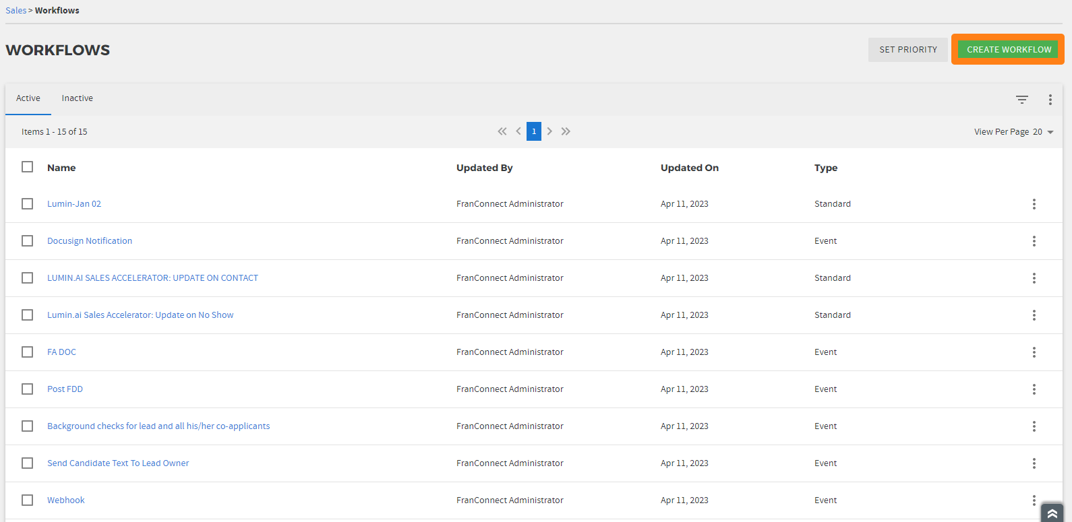
Task: Open Lumin.ai Sales Accelerator: Update on No Show
Action: click(140, 315)
